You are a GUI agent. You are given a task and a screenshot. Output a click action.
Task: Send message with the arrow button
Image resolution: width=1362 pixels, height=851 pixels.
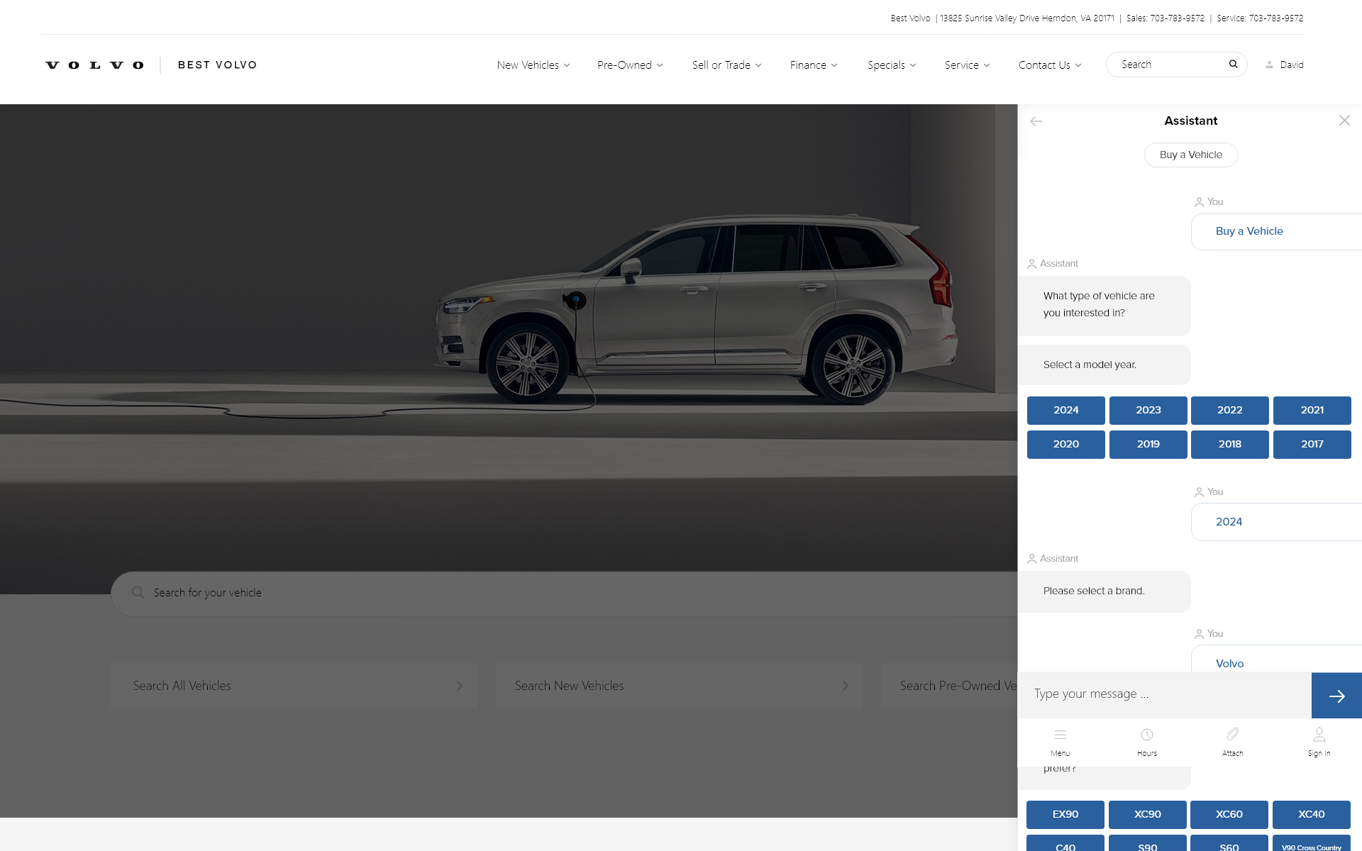1336,696
